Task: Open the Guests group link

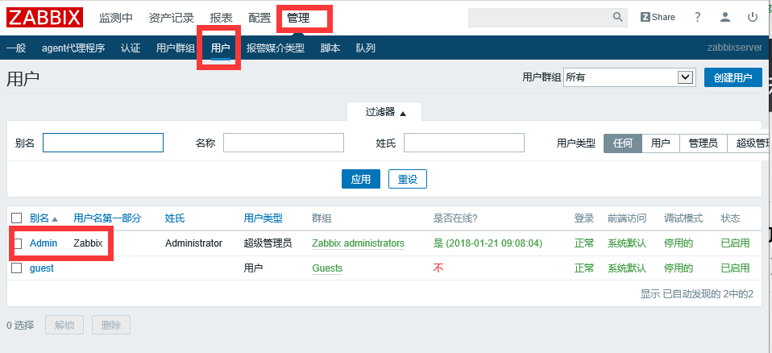Action: 327,268
